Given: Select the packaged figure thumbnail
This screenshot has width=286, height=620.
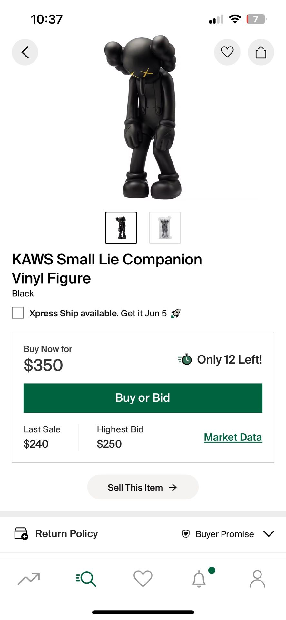Looking at the screenshot, I should 165,228.
